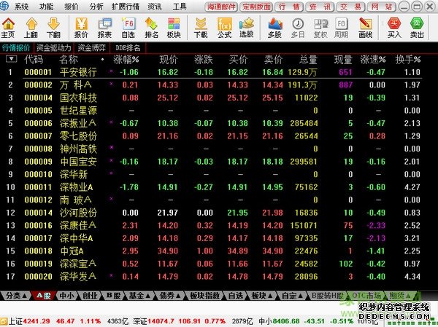Open the 扩展行情 menu
The width and height of the screenshot is (438, 327).
tap(126, 7)
